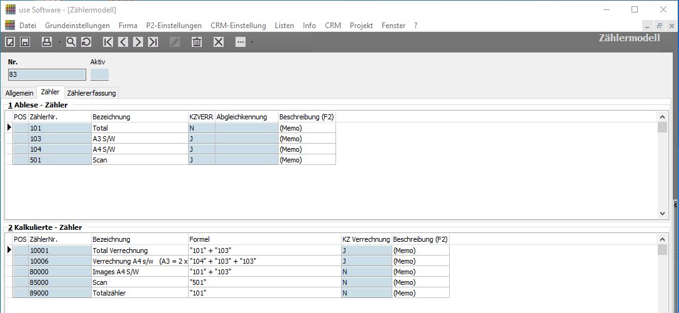
Task: Open the (Memo) for the Total row
Action: (306, 127)
